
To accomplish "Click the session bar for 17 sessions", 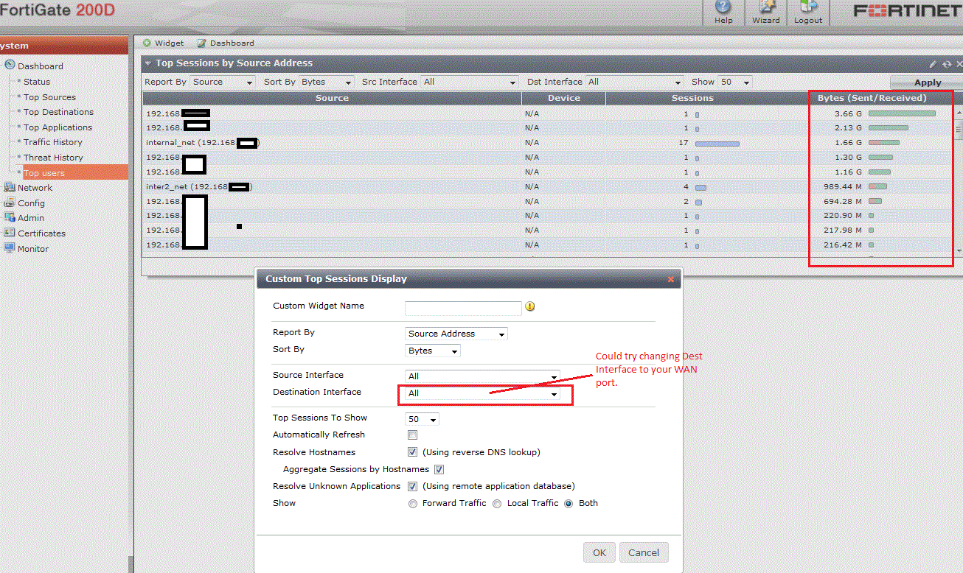I will pyautogui.click(x=717, y=143).
